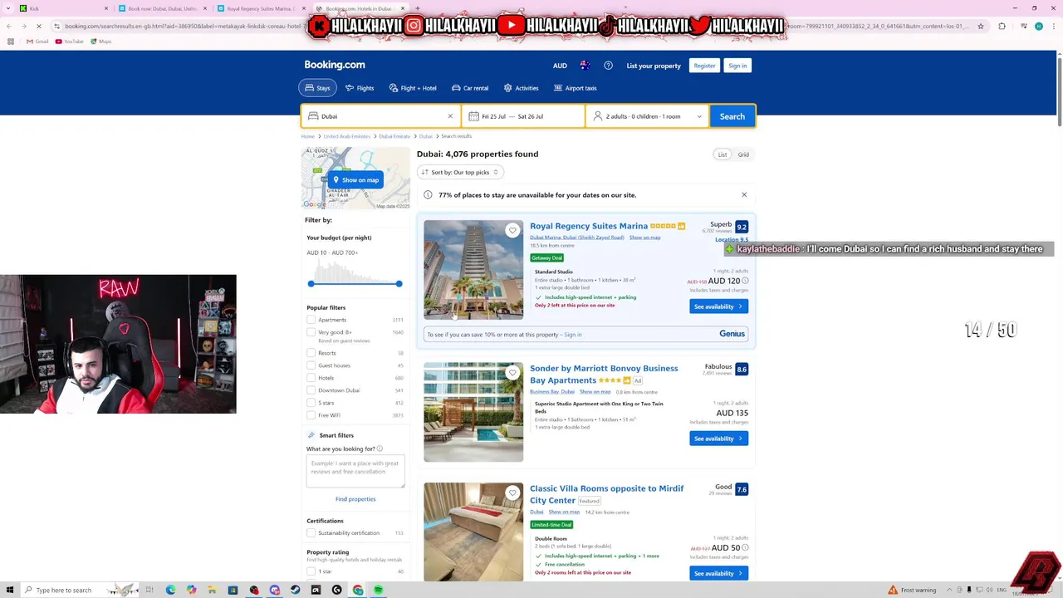
Task: Open the Windows Start menu
Action: pyautogui.click(x=8, y=590)
